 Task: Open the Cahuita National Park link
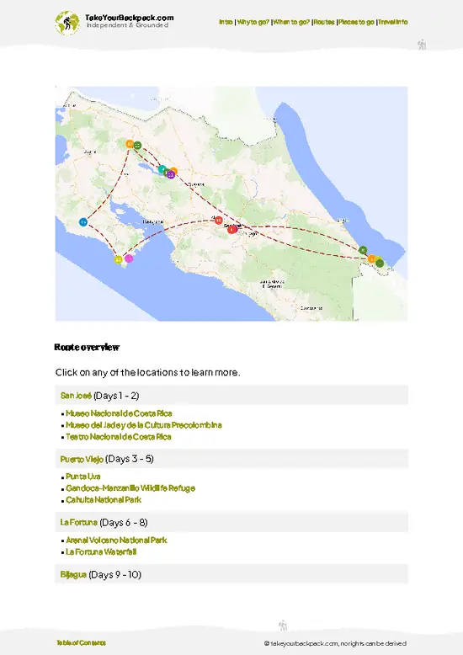click(x=104, y=499)
